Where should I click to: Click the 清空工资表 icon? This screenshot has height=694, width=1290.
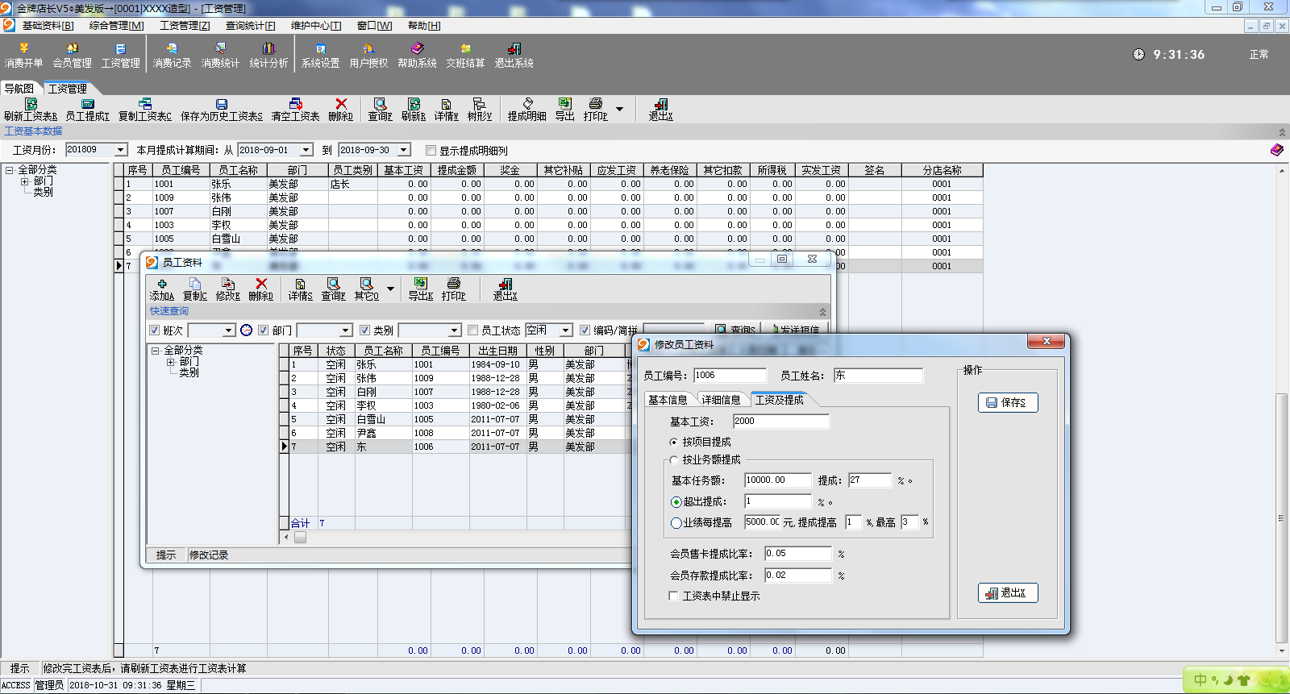point(295,110)
